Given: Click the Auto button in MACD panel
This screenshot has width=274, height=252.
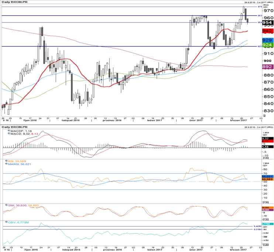Looking at the screenshot, I should pos(266,158).
